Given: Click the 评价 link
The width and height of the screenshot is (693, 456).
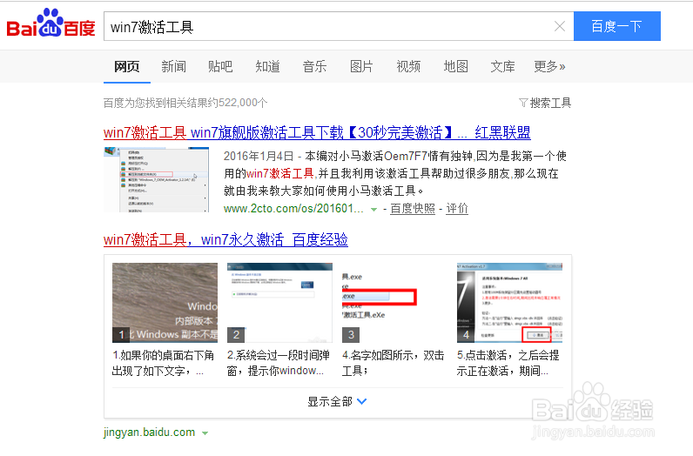Looking at the screenshot, I should 457,209.
